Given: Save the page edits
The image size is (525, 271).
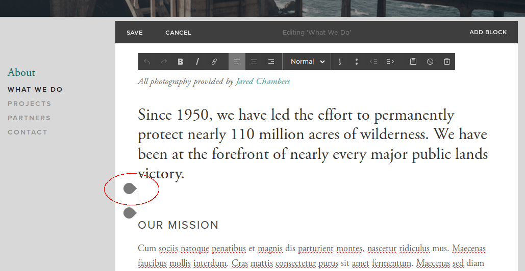Looking at the screenshot, I should coord(135,33).
